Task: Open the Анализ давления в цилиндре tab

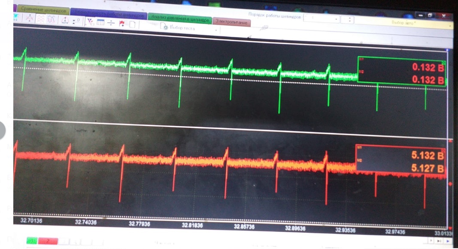Action: point(180,19)
